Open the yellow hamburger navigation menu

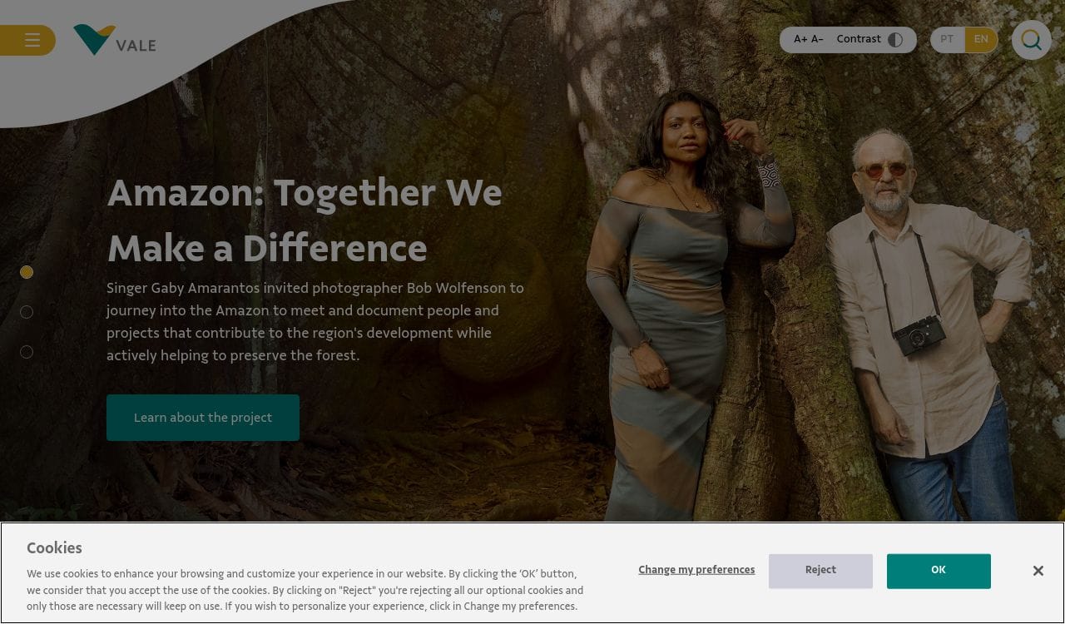(28, 40)
